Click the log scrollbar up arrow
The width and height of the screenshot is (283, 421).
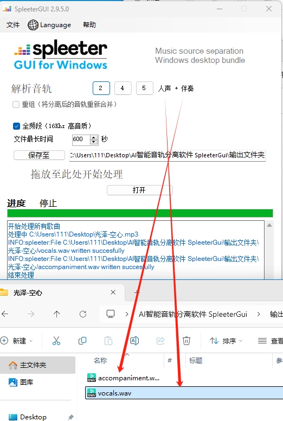(269, 225)
